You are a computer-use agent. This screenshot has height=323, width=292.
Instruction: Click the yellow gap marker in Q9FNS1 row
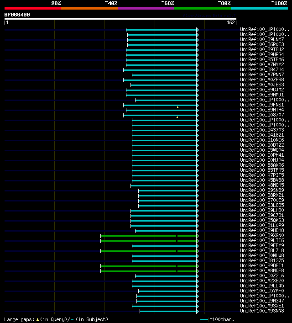click(x=177, y=107)
